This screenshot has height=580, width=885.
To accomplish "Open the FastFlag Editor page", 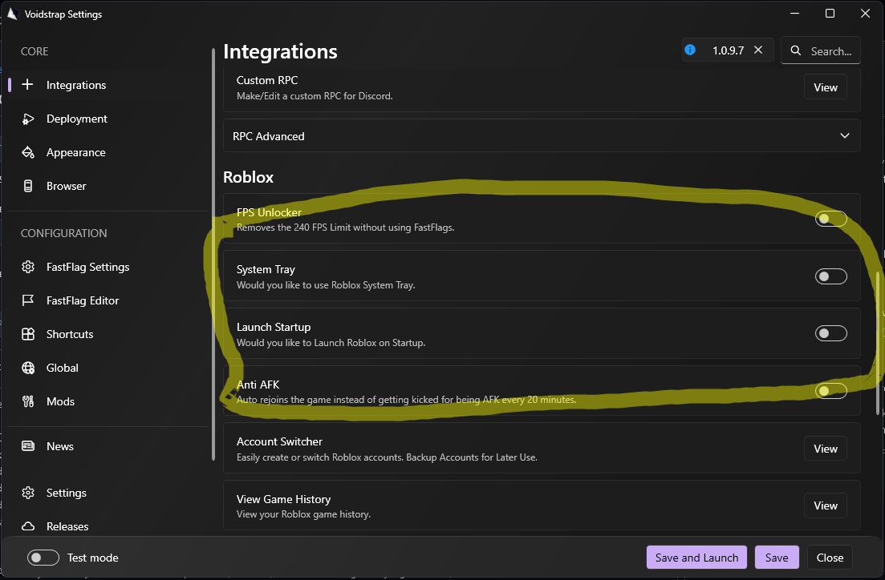I will (x=108, y=300).
